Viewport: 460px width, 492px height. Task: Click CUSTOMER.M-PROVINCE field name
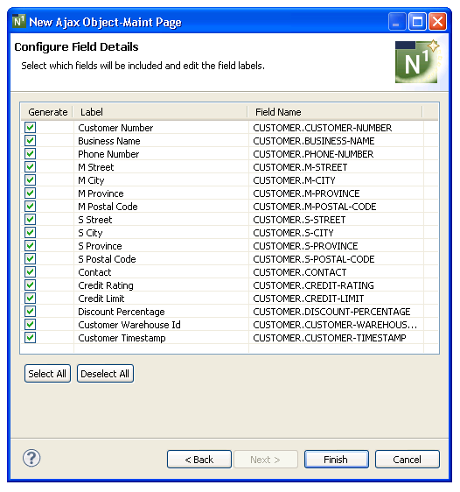(306, 194)
